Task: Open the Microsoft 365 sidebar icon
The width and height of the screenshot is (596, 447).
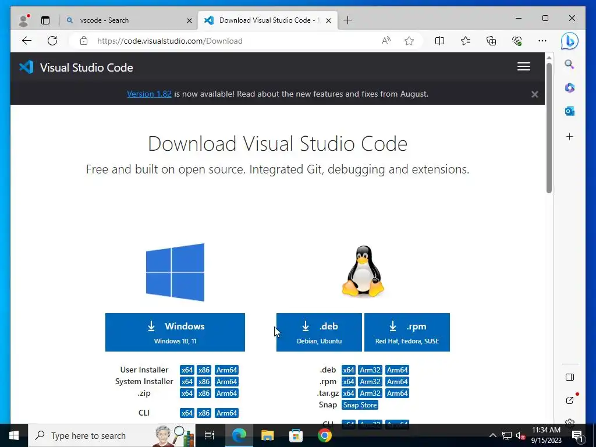Action: (x=569, y=88)
